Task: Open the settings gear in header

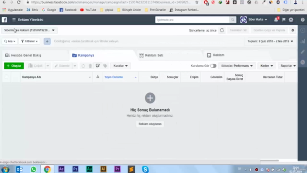Action: point(291,20)
